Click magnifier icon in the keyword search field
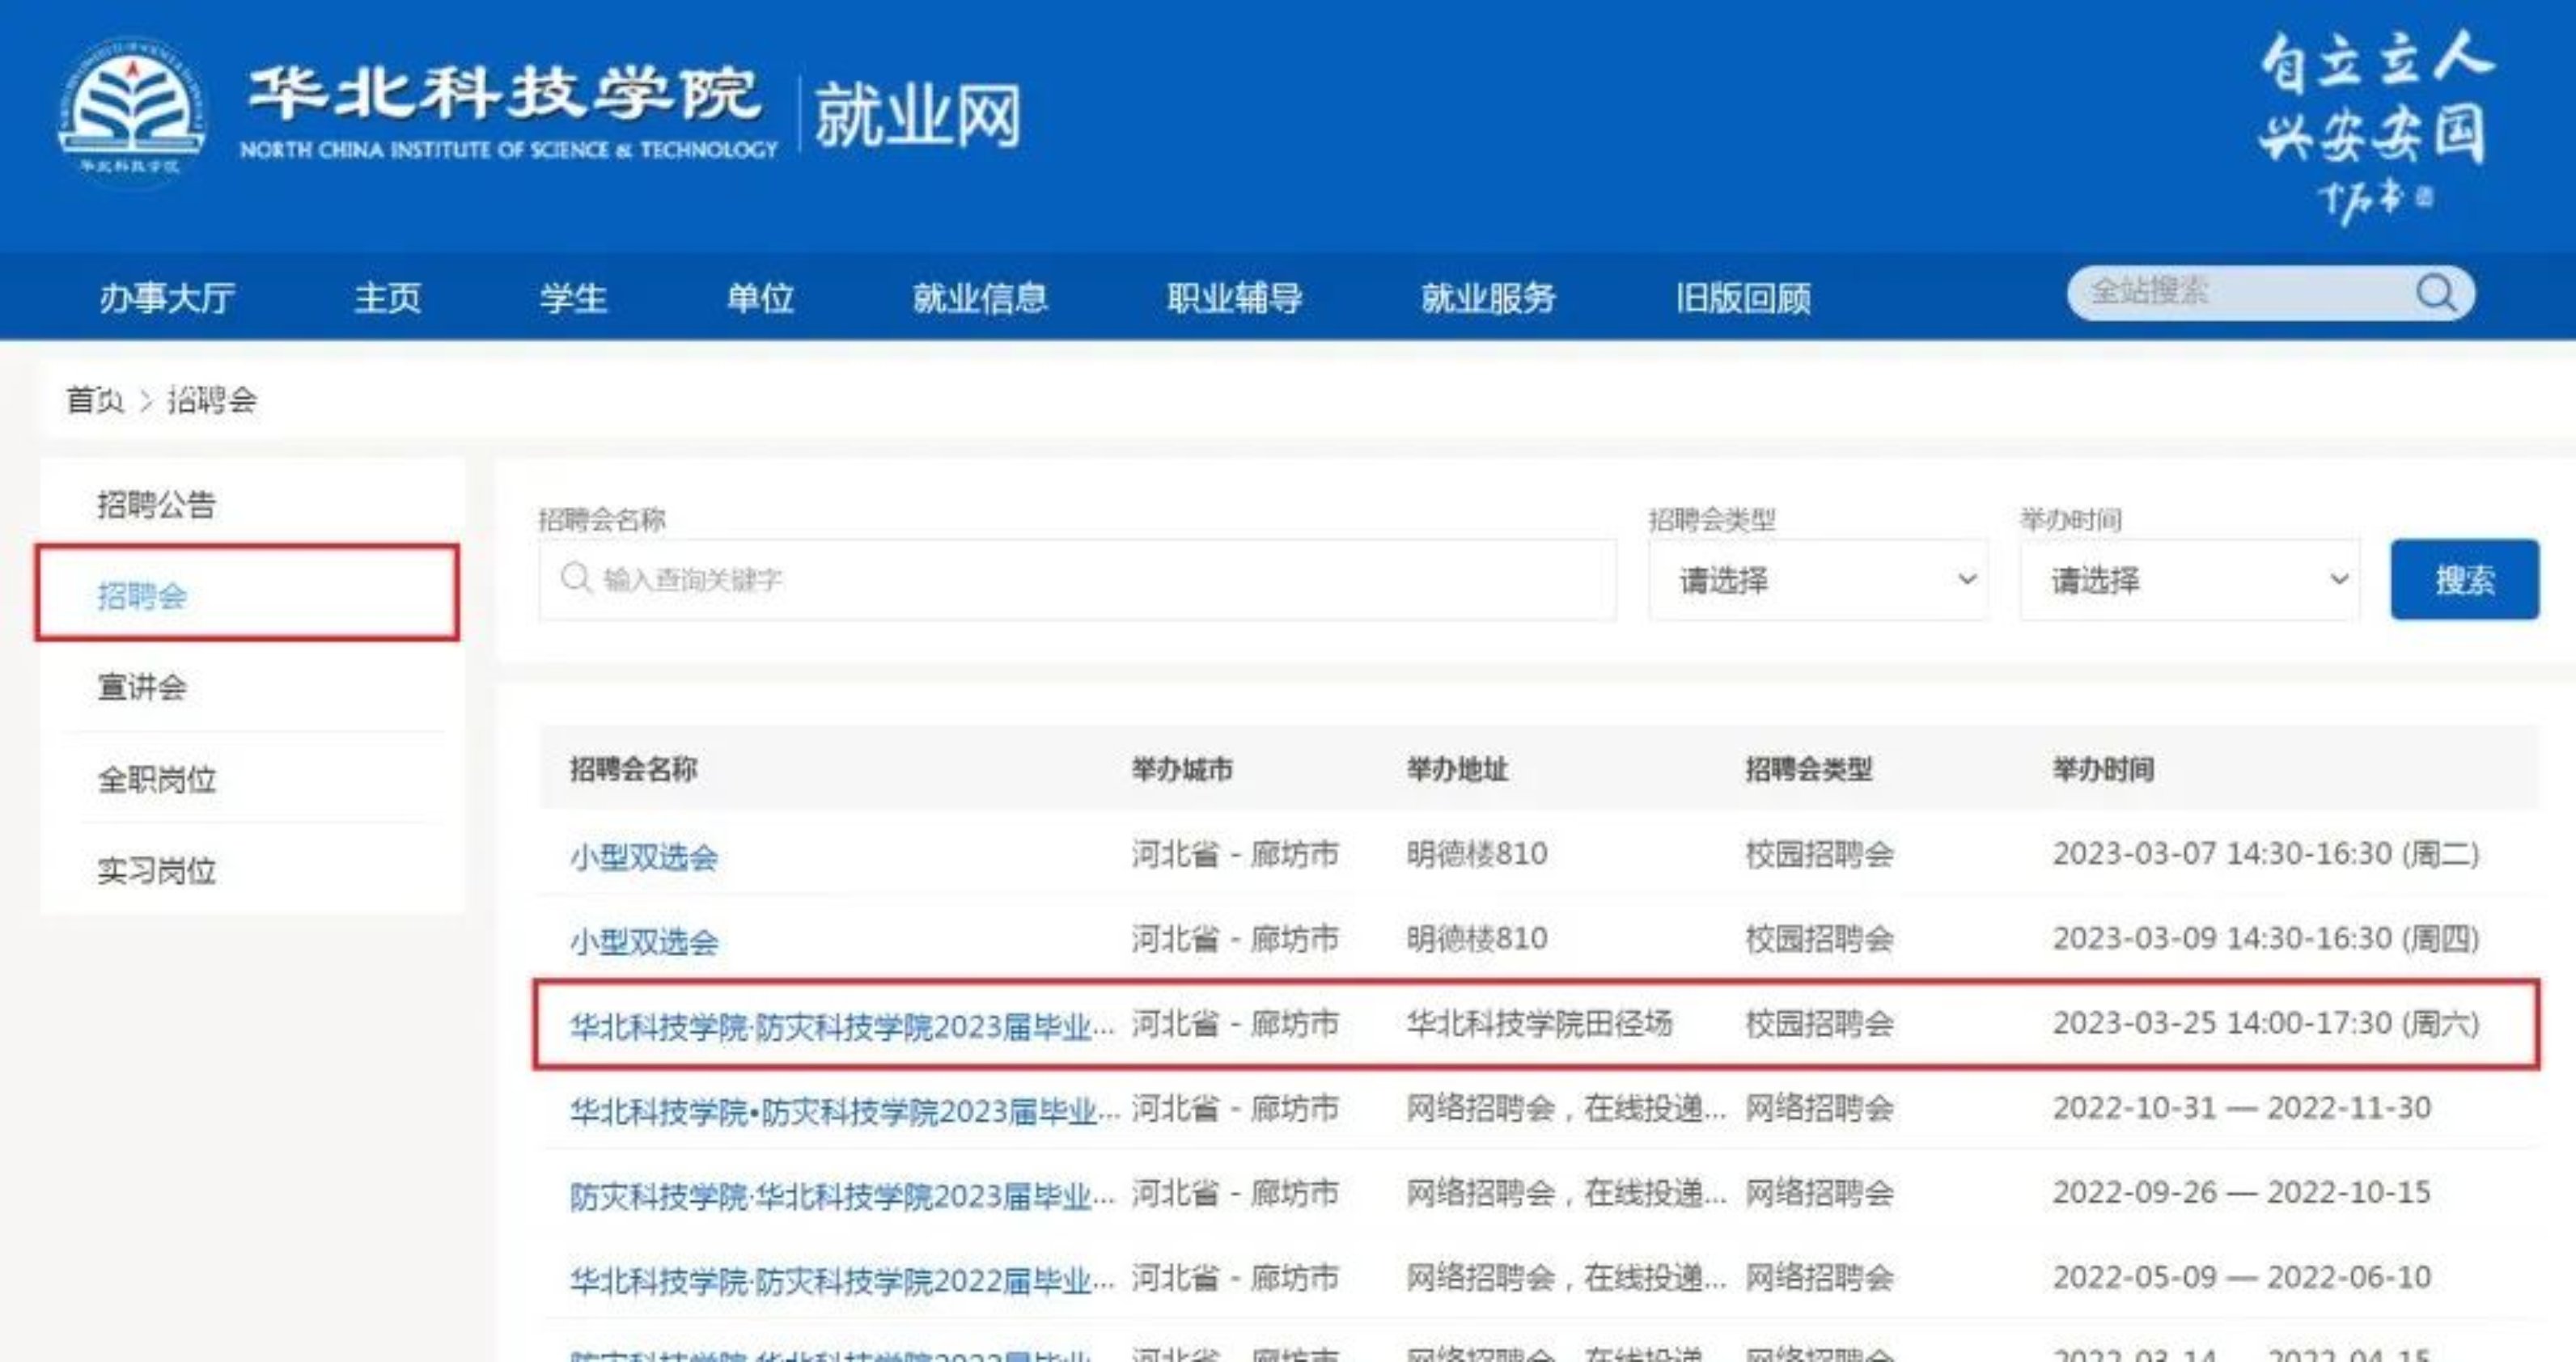 576,578
